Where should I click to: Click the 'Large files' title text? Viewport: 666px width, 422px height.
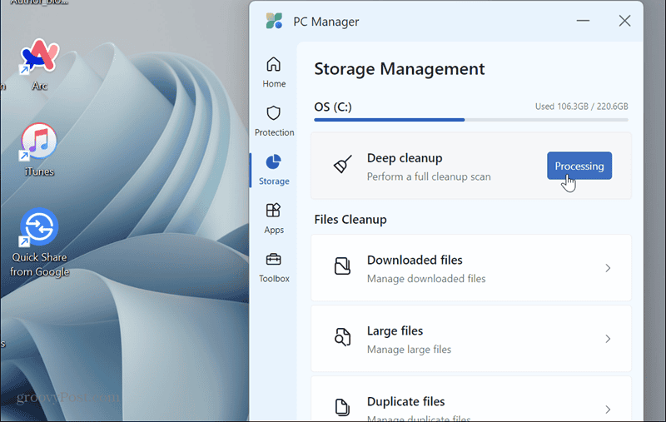[x=395, y=330]
